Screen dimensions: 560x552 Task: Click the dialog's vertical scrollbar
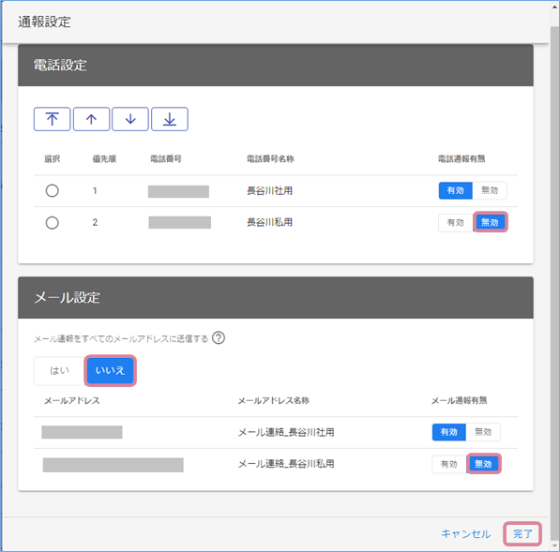554,275
